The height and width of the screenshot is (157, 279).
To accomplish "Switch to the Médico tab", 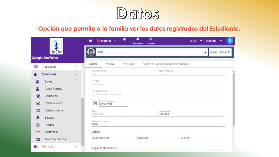I will [x=110, y=64].
